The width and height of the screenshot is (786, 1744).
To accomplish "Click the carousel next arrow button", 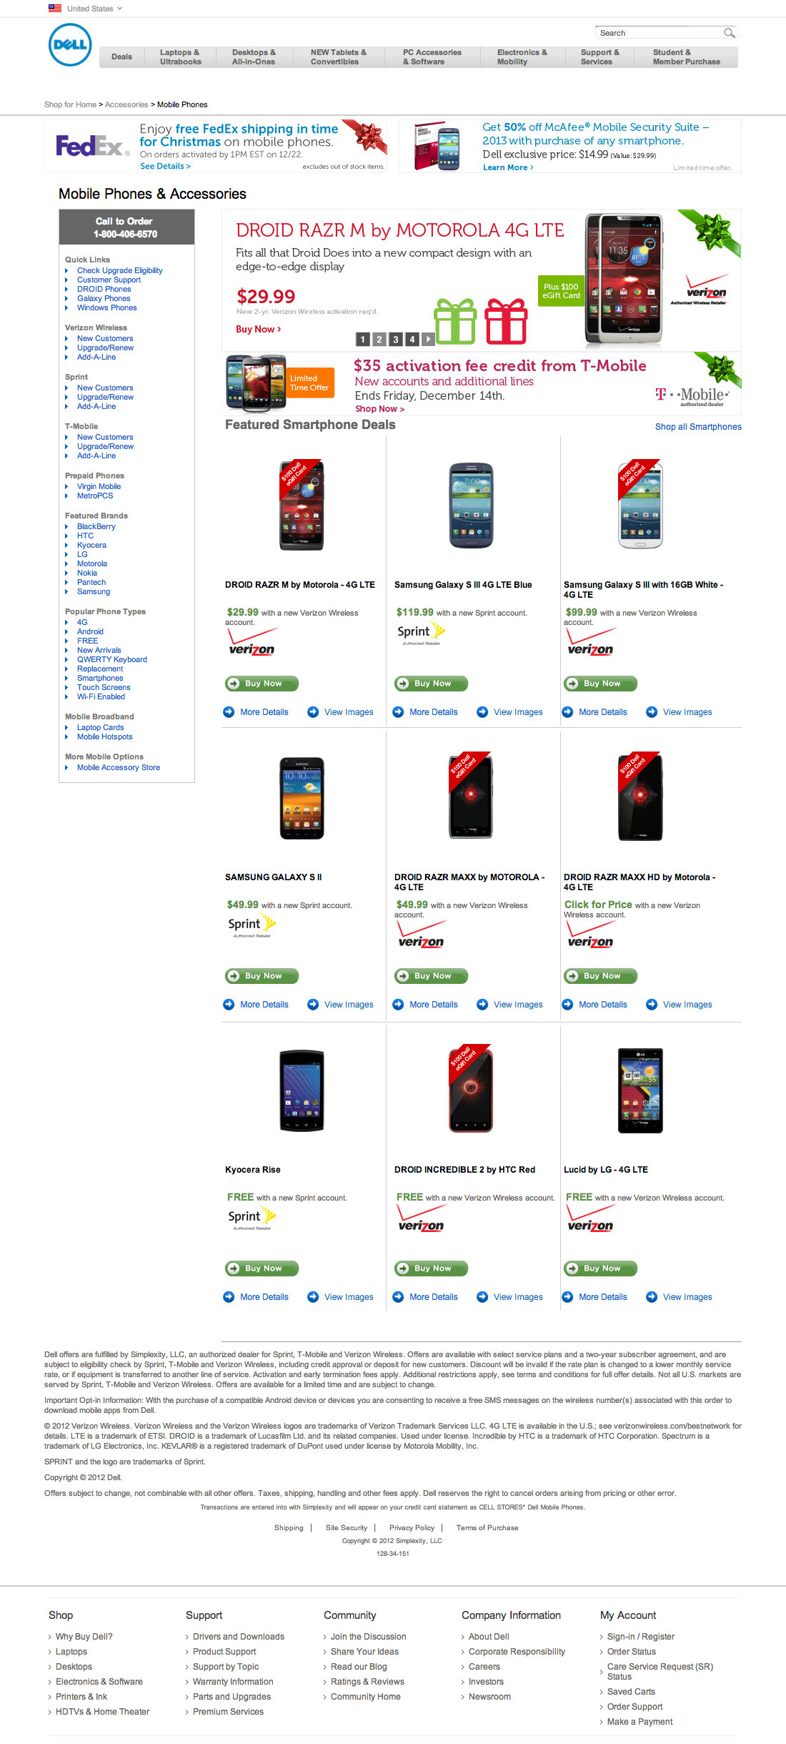I will [x=428, y=340].
